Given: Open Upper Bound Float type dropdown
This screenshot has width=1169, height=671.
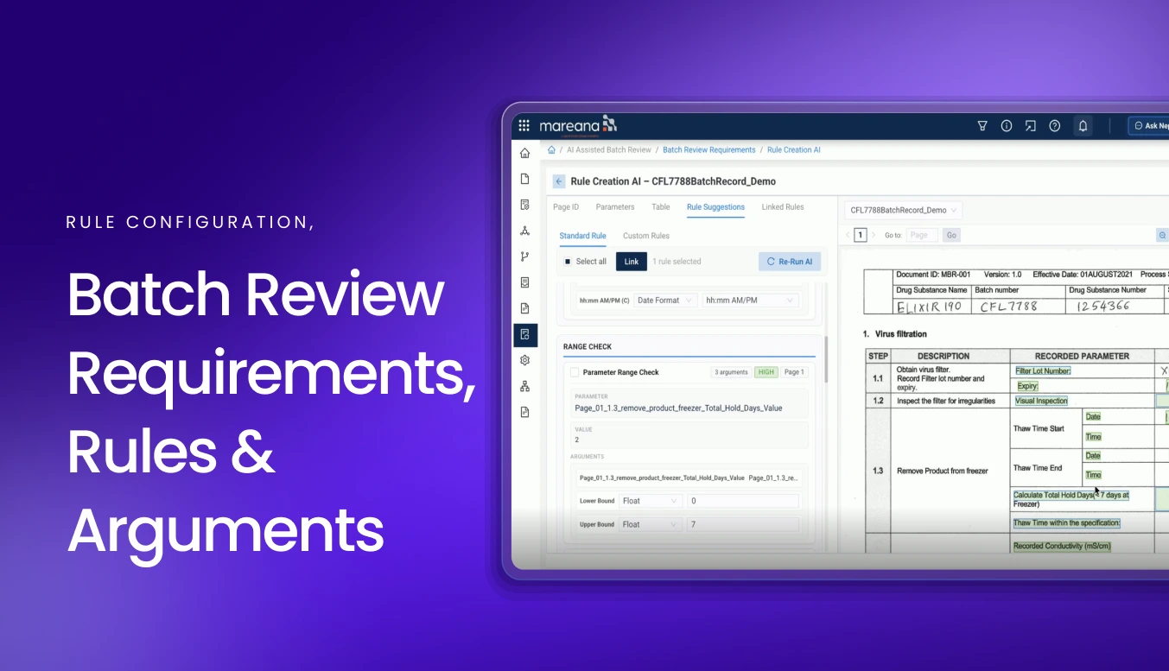Looking at the screenshot, I should tap(651, 524).
